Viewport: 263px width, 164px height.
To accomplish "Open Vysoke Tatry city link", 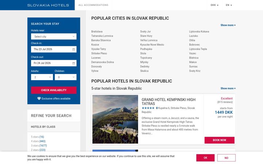I will (x=99, y=49).
